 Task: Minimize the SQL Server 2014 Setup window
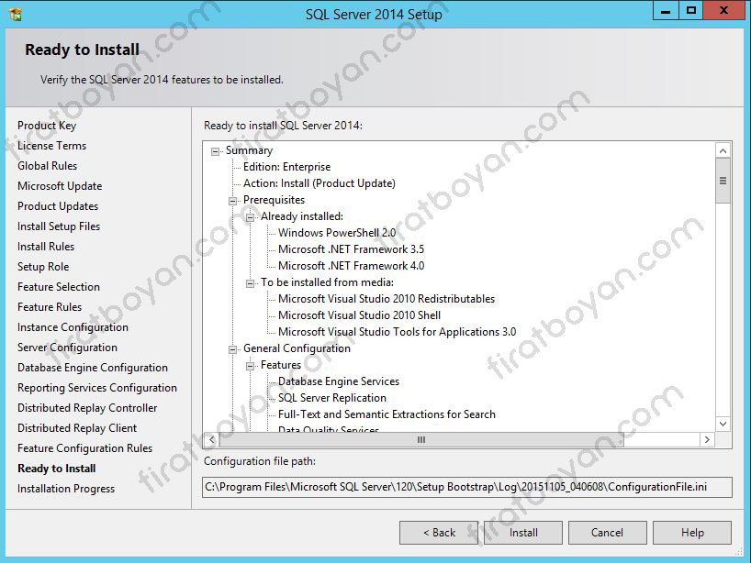pos(666,10)
